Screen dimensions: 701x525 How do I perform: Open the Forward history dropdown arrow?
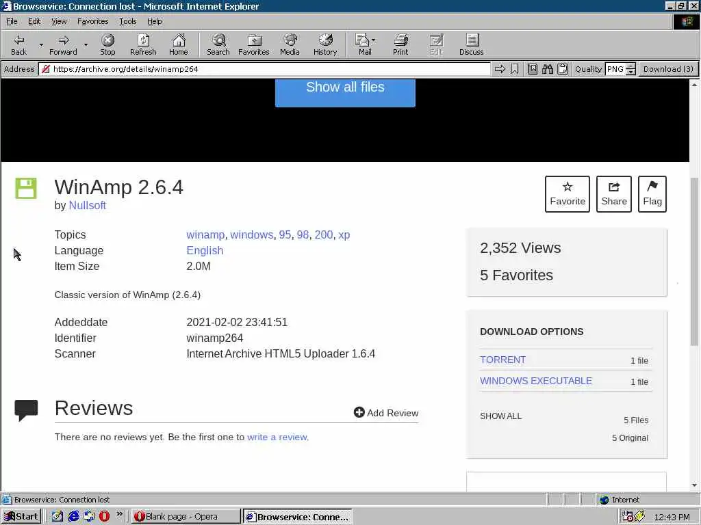pos(86,44)
